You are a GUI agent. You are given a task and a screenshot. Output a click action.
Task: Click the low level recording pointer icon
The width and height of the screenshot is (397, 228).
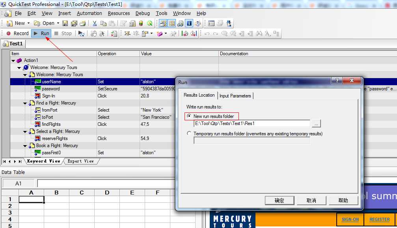coord(102,34)
